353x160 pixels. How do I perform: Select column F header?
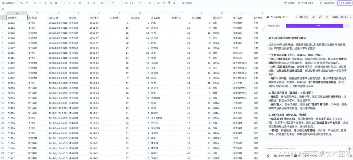119,13
